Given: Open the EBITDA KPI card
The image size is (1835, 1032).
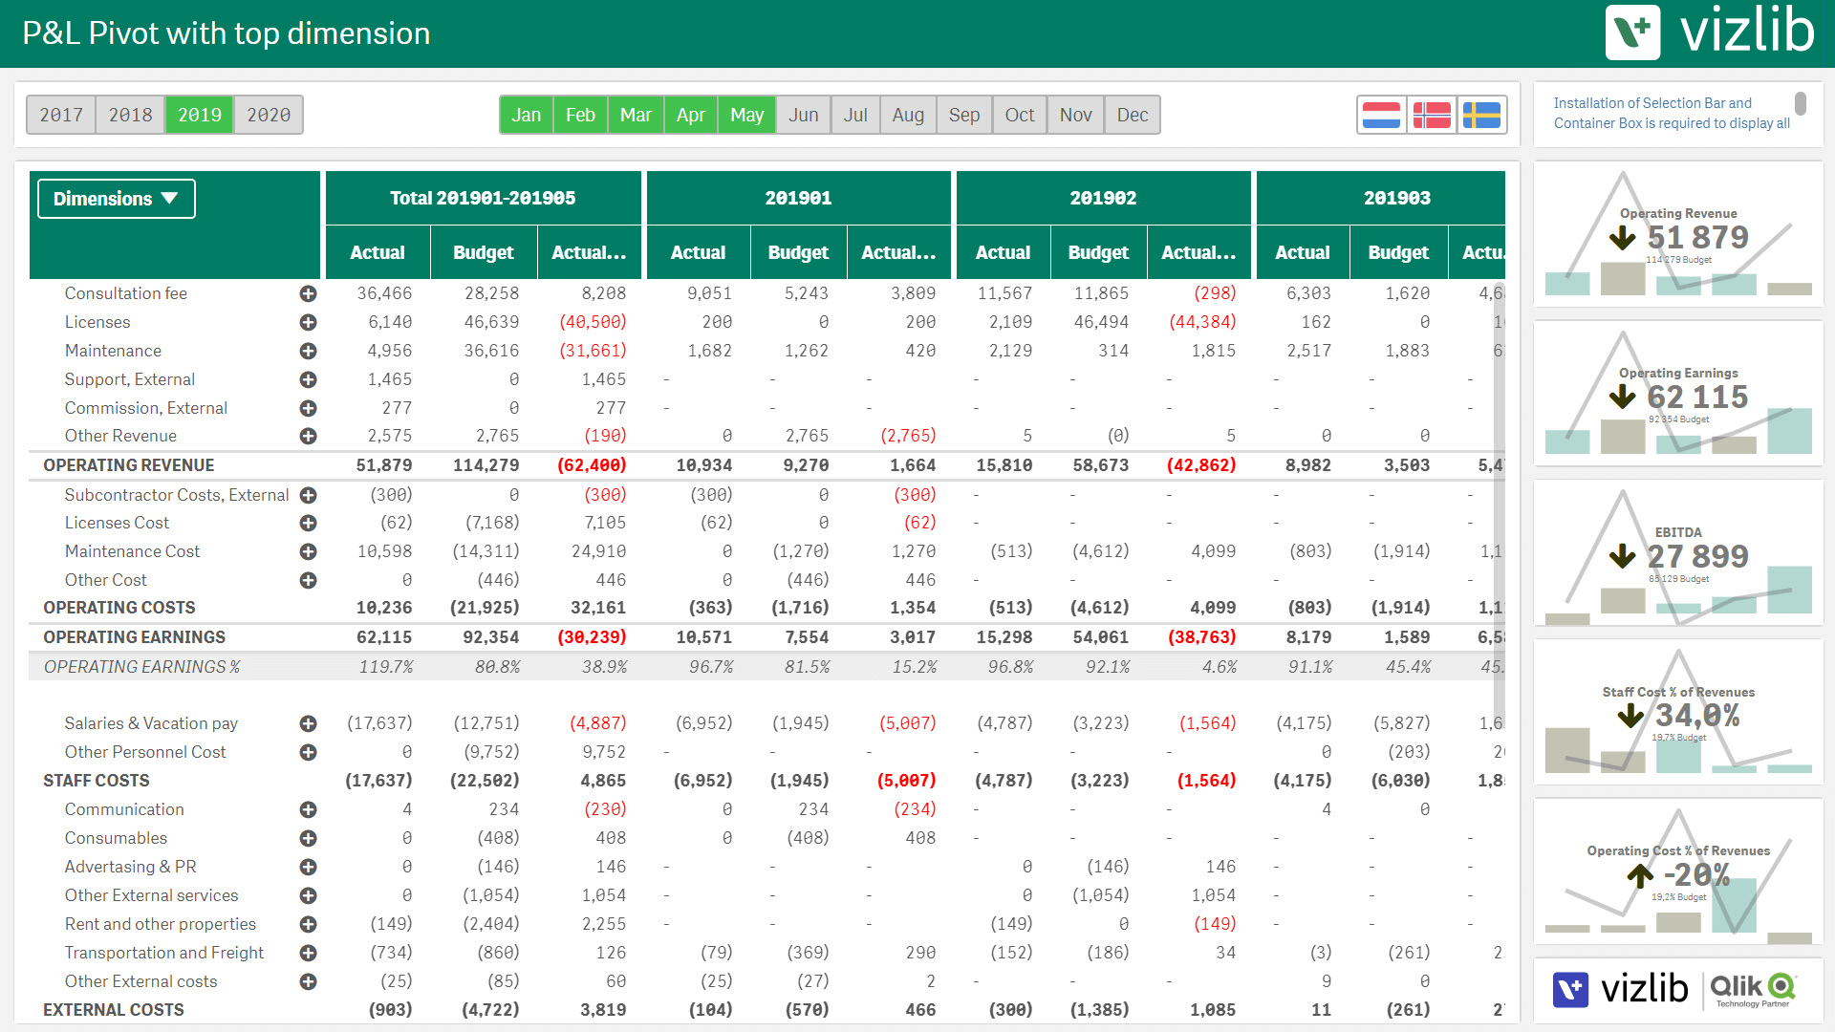Looking at the screenshot, I should [1678, 553].
